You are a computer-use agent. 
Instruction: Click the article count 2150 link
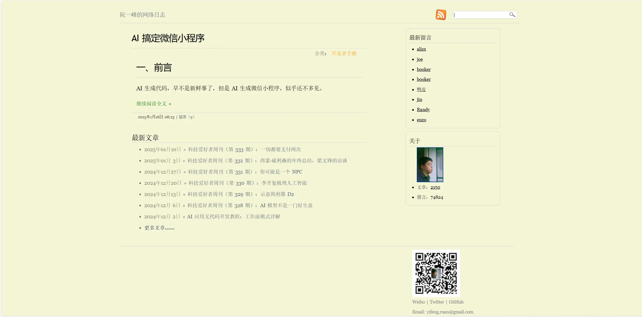[x=435, y=187]
